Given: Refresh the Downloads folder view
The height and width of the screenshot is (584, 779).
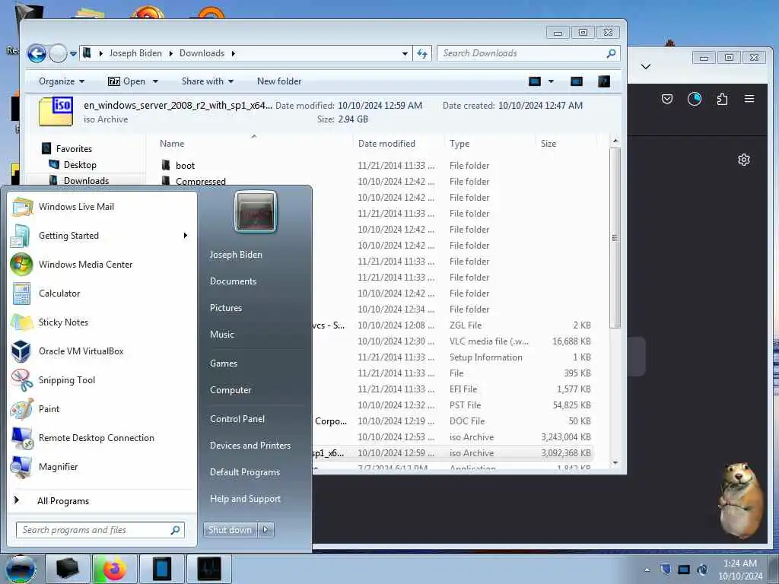Looking at the screenshot, I should click(x=422, y=53).
